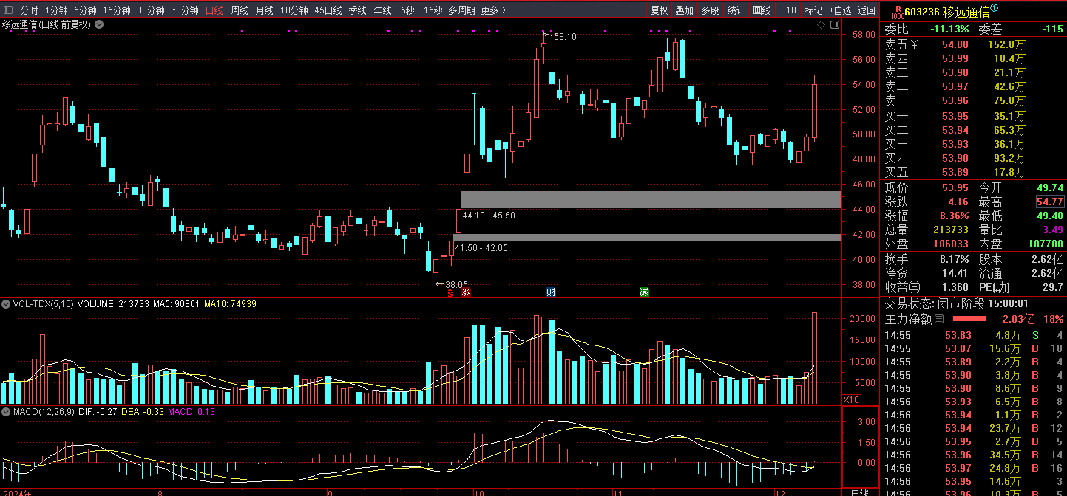Image resolution: width=1067 pixels, height=496 pixels.
Task: Click the left panel toggle icon before 分时
Action: tap(7, 10)
